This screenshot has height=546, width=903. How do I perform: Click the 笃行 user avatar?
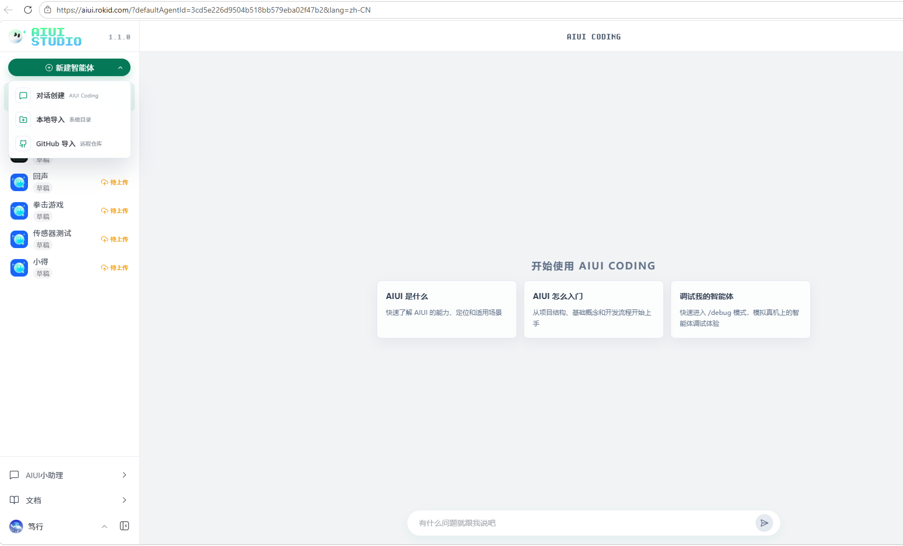pyautogui.click(x=16, y=526)
